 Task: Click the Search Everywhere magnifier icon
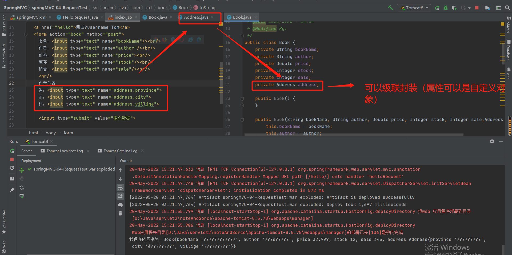click(x=507, y=8)
